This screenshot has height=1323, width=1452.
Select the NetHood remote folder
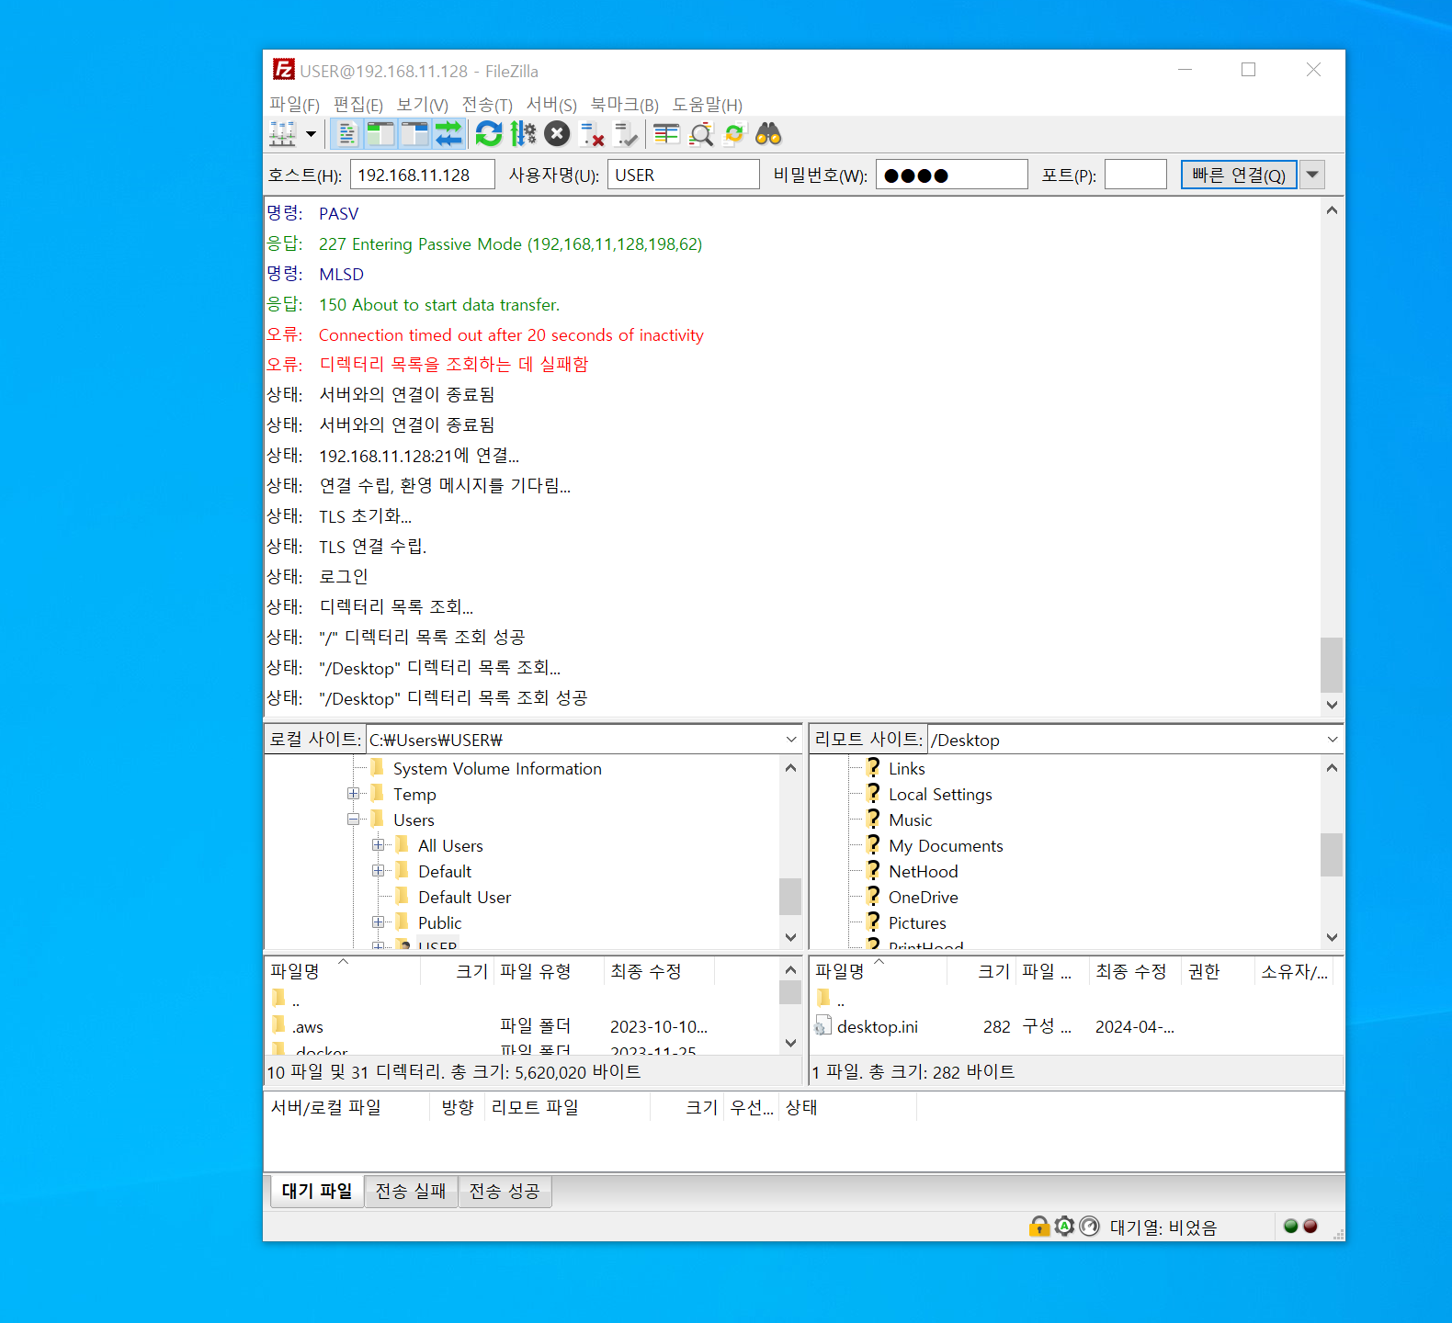tap(923, 872)
